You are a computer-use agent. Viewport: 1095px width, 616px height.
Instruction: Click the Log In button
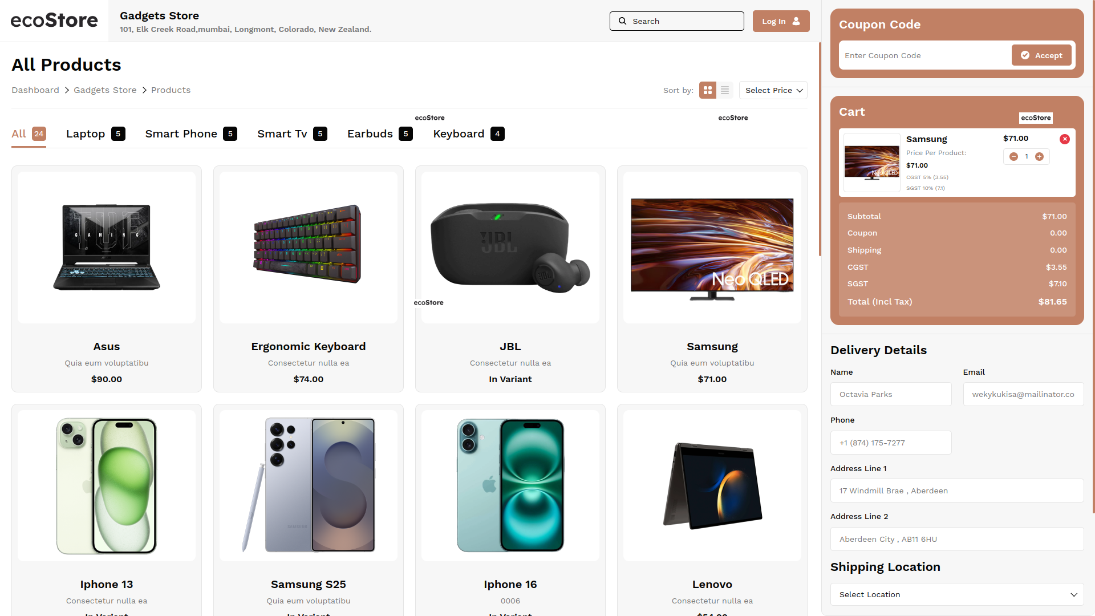tap(781, 21)
